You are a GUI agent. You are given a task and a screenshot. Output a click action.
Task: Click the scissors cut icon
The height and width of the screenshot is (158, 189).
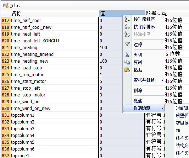pos(127,55)
